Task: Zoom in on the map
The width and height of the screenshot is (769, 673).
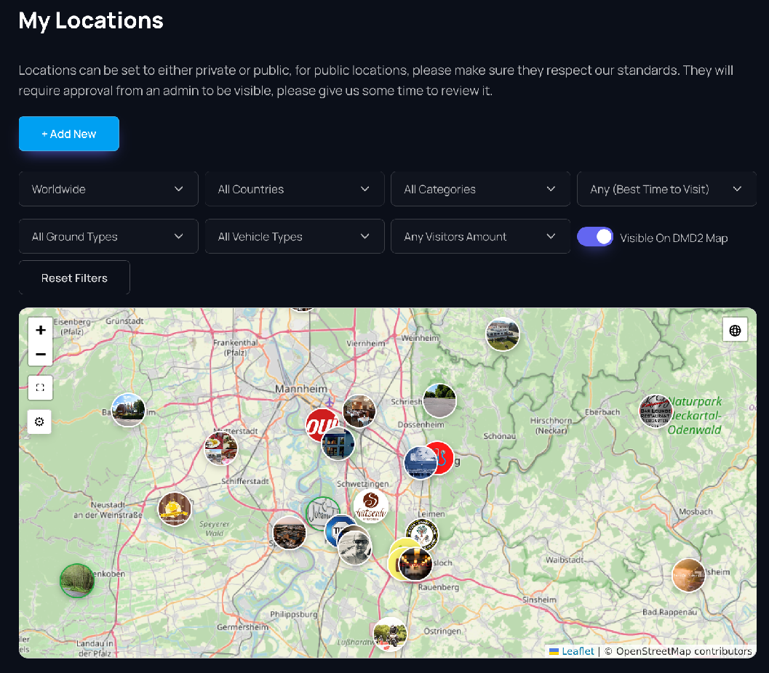Action: point(40,330)
